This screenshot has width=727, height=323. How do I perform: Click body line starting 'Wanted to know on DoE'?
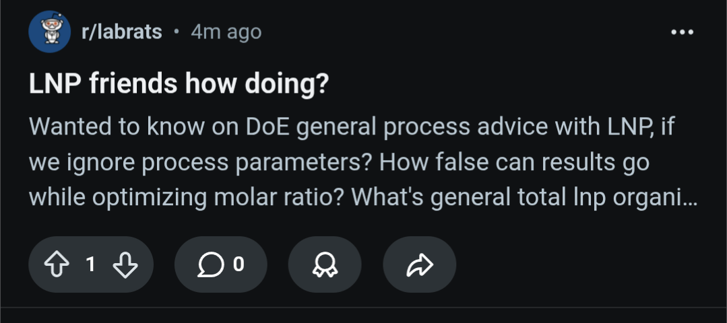351,127
